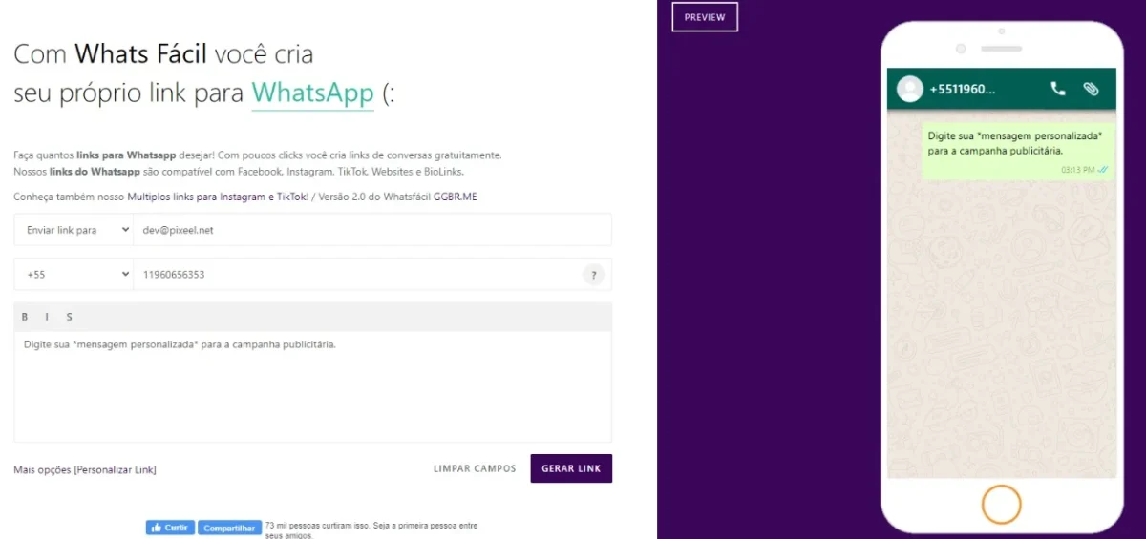The width and height of the screenshot is (1146, 539).
Task: Tap the phone call icon in the preview
Action: click(1057, 89)
